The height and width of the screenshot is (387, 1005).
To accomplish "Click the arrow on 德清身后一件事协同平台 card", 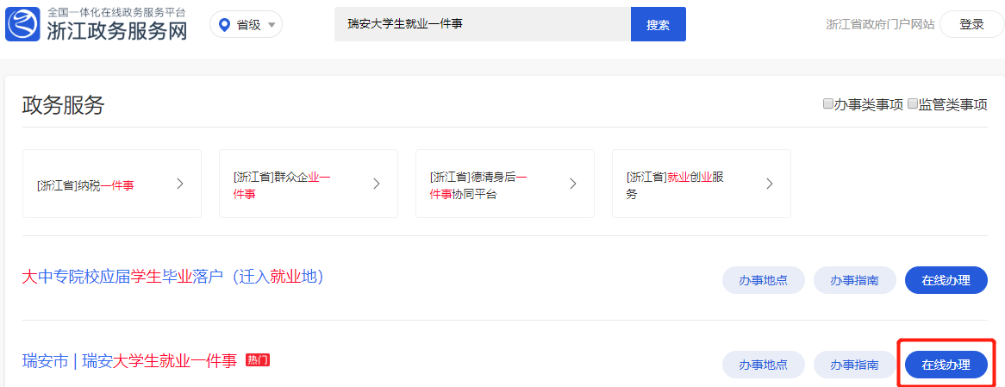I will (x=573, y=184).
